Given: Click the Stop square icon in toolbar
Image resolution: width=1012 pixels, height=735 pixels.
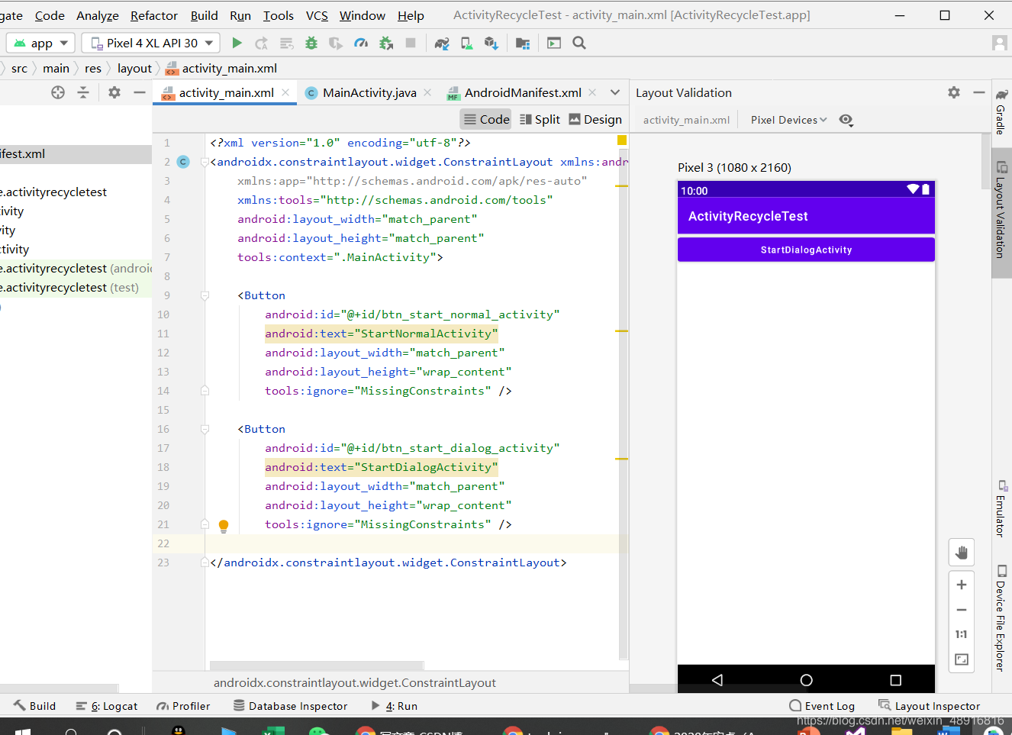Looking at the screenshot, I should pyautogui.click(x=411, y=44).
